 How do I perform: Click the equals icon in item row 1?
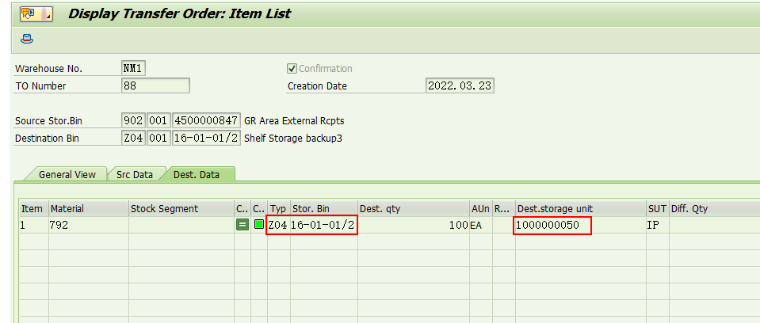point(243,226)
